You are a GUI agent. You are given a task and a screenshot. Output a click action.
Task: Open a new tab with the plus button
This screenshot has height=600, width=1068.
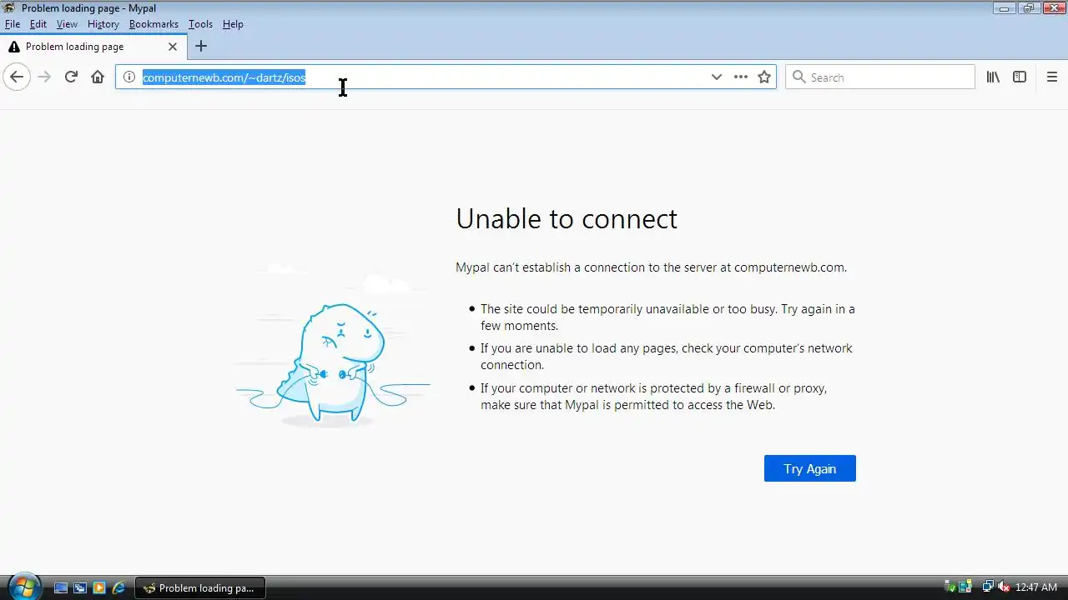click(x=201, y=47)
